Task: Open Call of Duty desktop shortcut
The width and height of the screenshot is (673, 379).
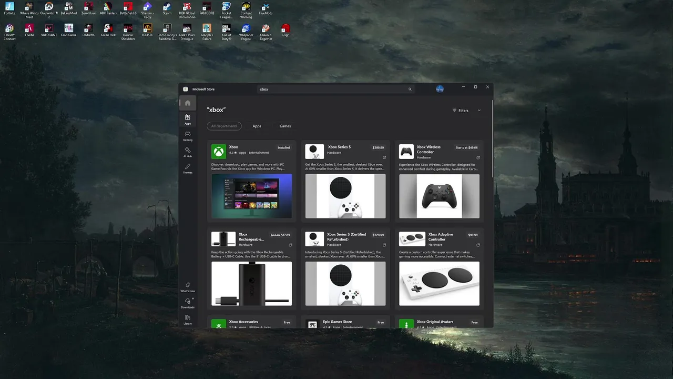Action: tap(226, 32)
